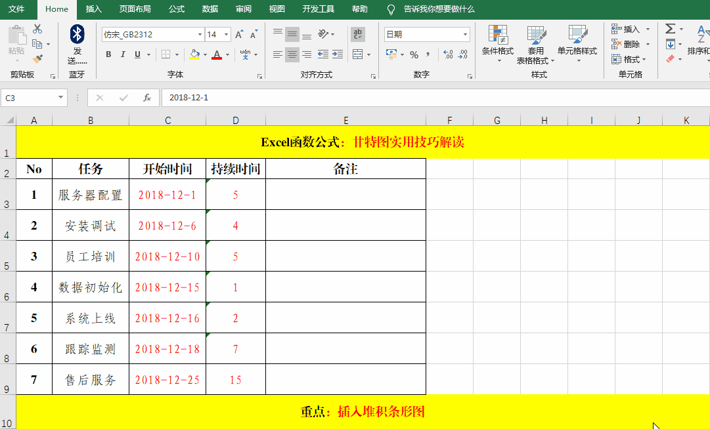Click the Percent Style icon

[x=414, y=54]
